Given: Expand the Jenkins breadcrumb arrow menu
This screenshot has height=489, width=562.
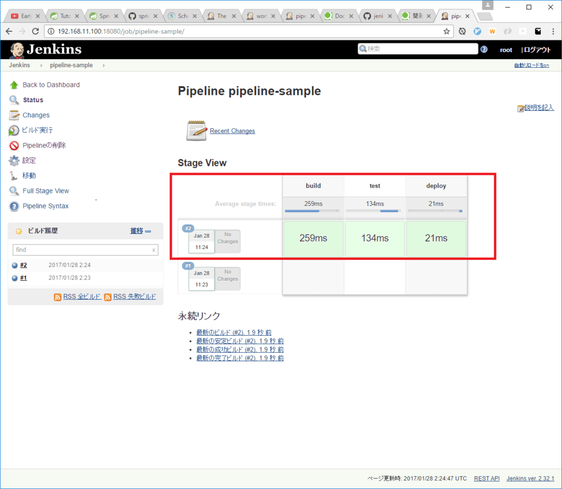Looking at the screenshot, I should [42, 65].
